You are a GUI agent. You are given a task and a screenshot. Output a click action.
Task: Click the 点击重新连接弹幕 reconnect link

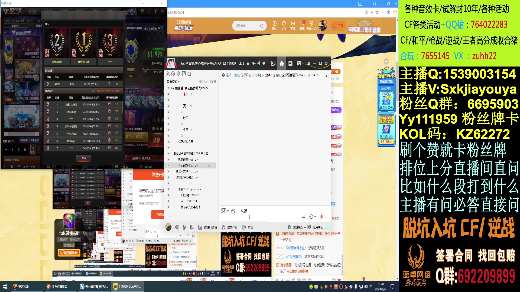[x=297, y=271]
